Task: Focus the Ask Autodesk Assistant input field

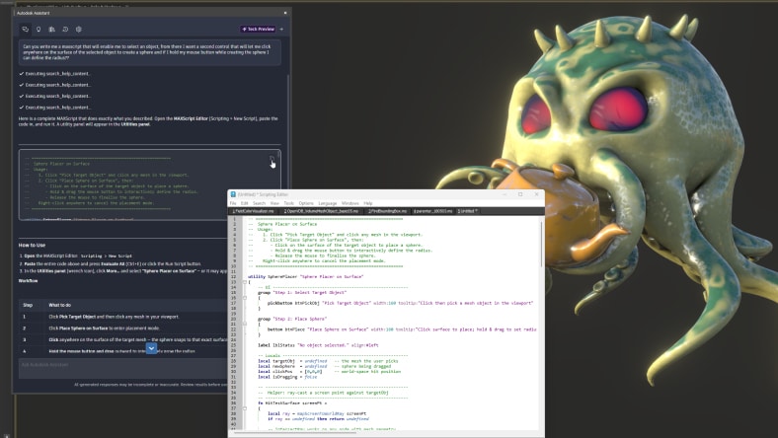Action: [x=122, y=369]
